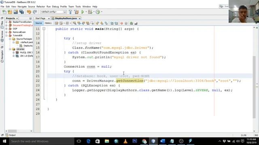
Task: Open the default config dropdown
Action: click(53, 12)
